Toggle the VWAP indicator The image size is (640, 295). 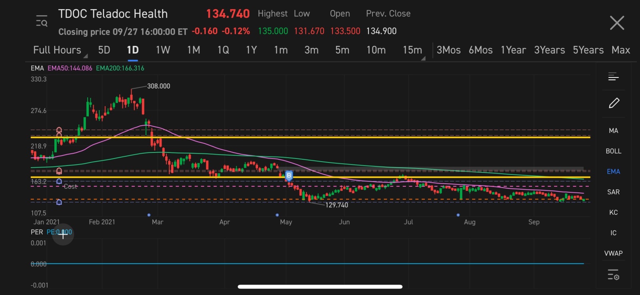[x=614, y=253]
